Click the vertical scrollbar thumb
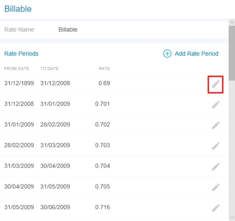This screenshot has width=235, height=221. coord(232,53)
